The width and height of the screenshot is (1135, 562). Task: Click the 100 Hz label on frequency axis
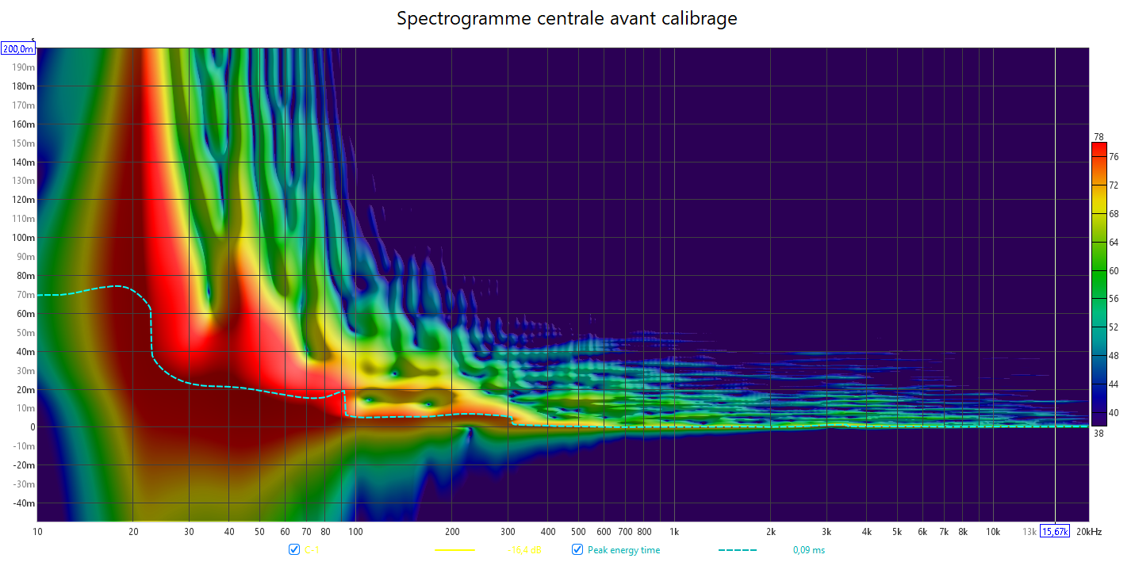click(x=355, y=531)
